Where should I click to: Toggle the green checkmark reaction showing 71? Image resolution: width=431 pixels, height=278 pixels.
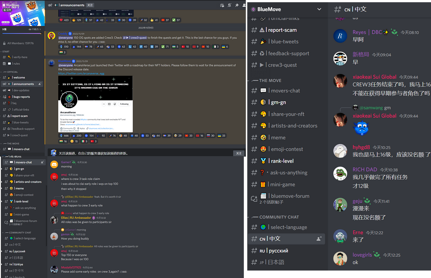(165, 47)
